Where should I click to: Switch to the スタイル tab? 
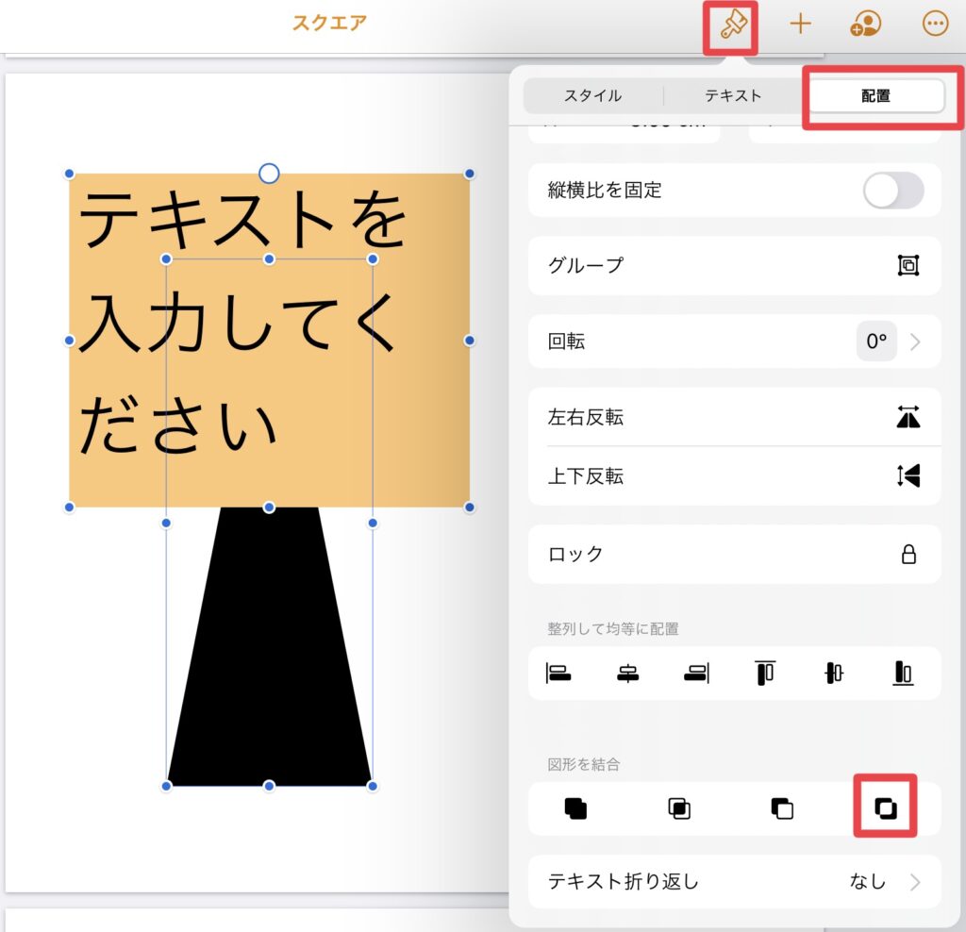[592, 95]
